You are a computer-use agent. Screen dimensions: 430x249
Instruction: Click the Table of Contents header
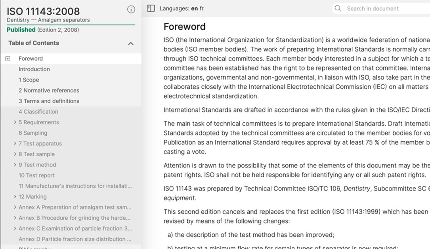point(34,43)
